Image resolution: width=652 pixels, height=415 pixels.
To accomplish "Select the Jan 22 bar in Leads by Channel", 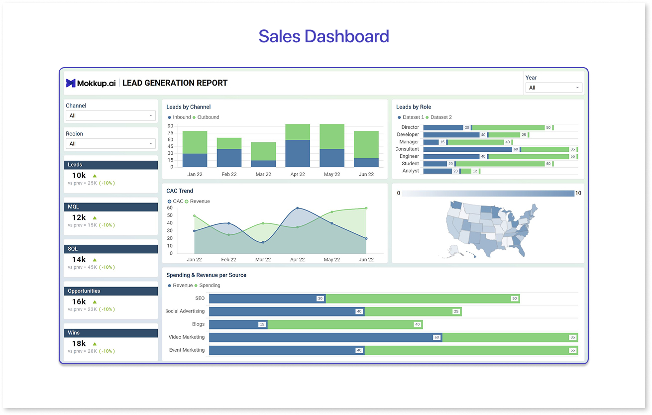I will [195, 149].
